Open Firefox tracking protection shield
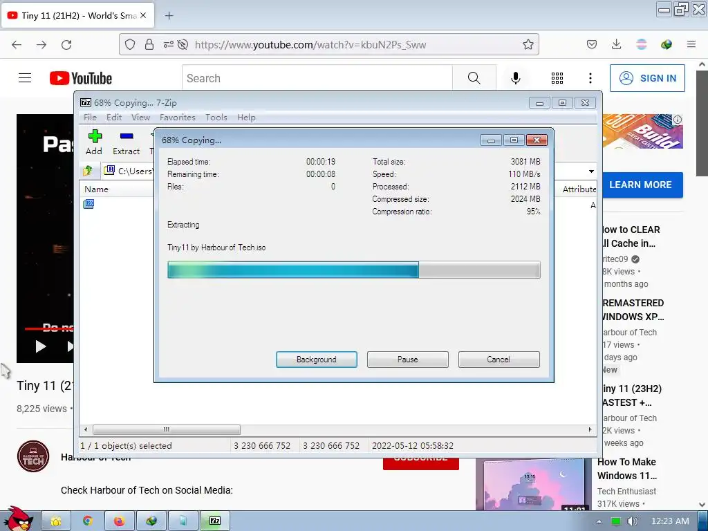708x531 pixels. tap(130, 44)
